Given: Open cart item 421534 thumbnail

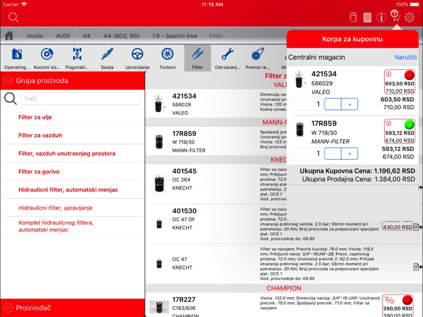Looking at the screenshot, I should coord(299,80).
